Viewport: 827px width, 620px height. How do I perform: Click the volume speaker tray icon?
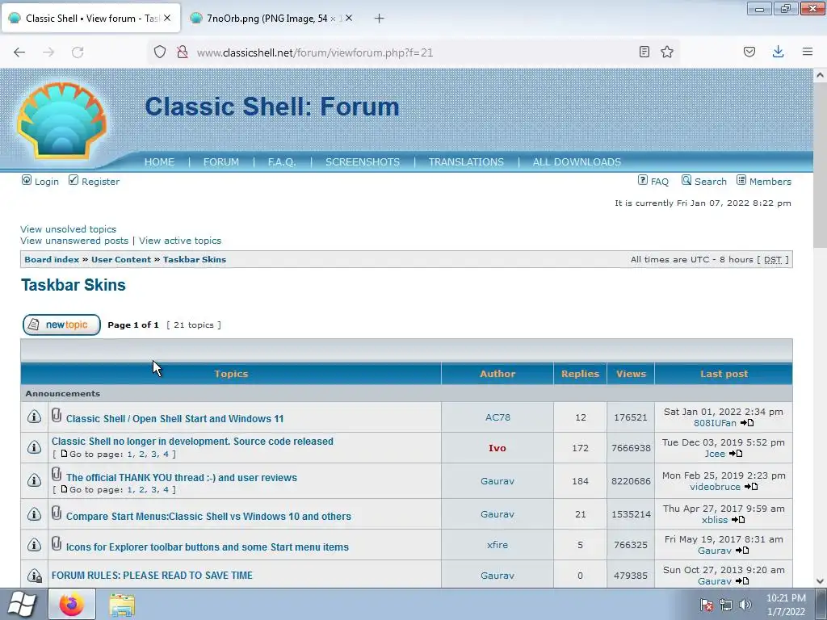(x=745, y=605)
